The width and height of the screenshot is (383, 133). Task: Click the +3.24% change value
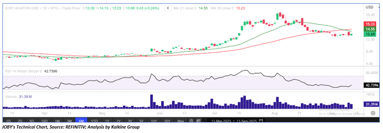151,8
